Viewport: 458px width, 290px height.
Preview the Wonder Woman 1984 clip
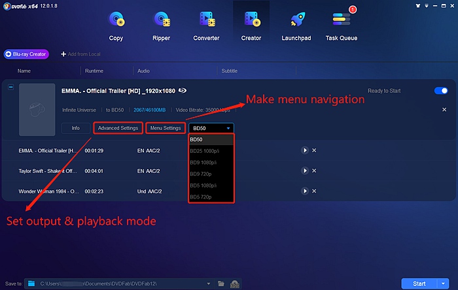pyautogui.click(x=304, y=191)
